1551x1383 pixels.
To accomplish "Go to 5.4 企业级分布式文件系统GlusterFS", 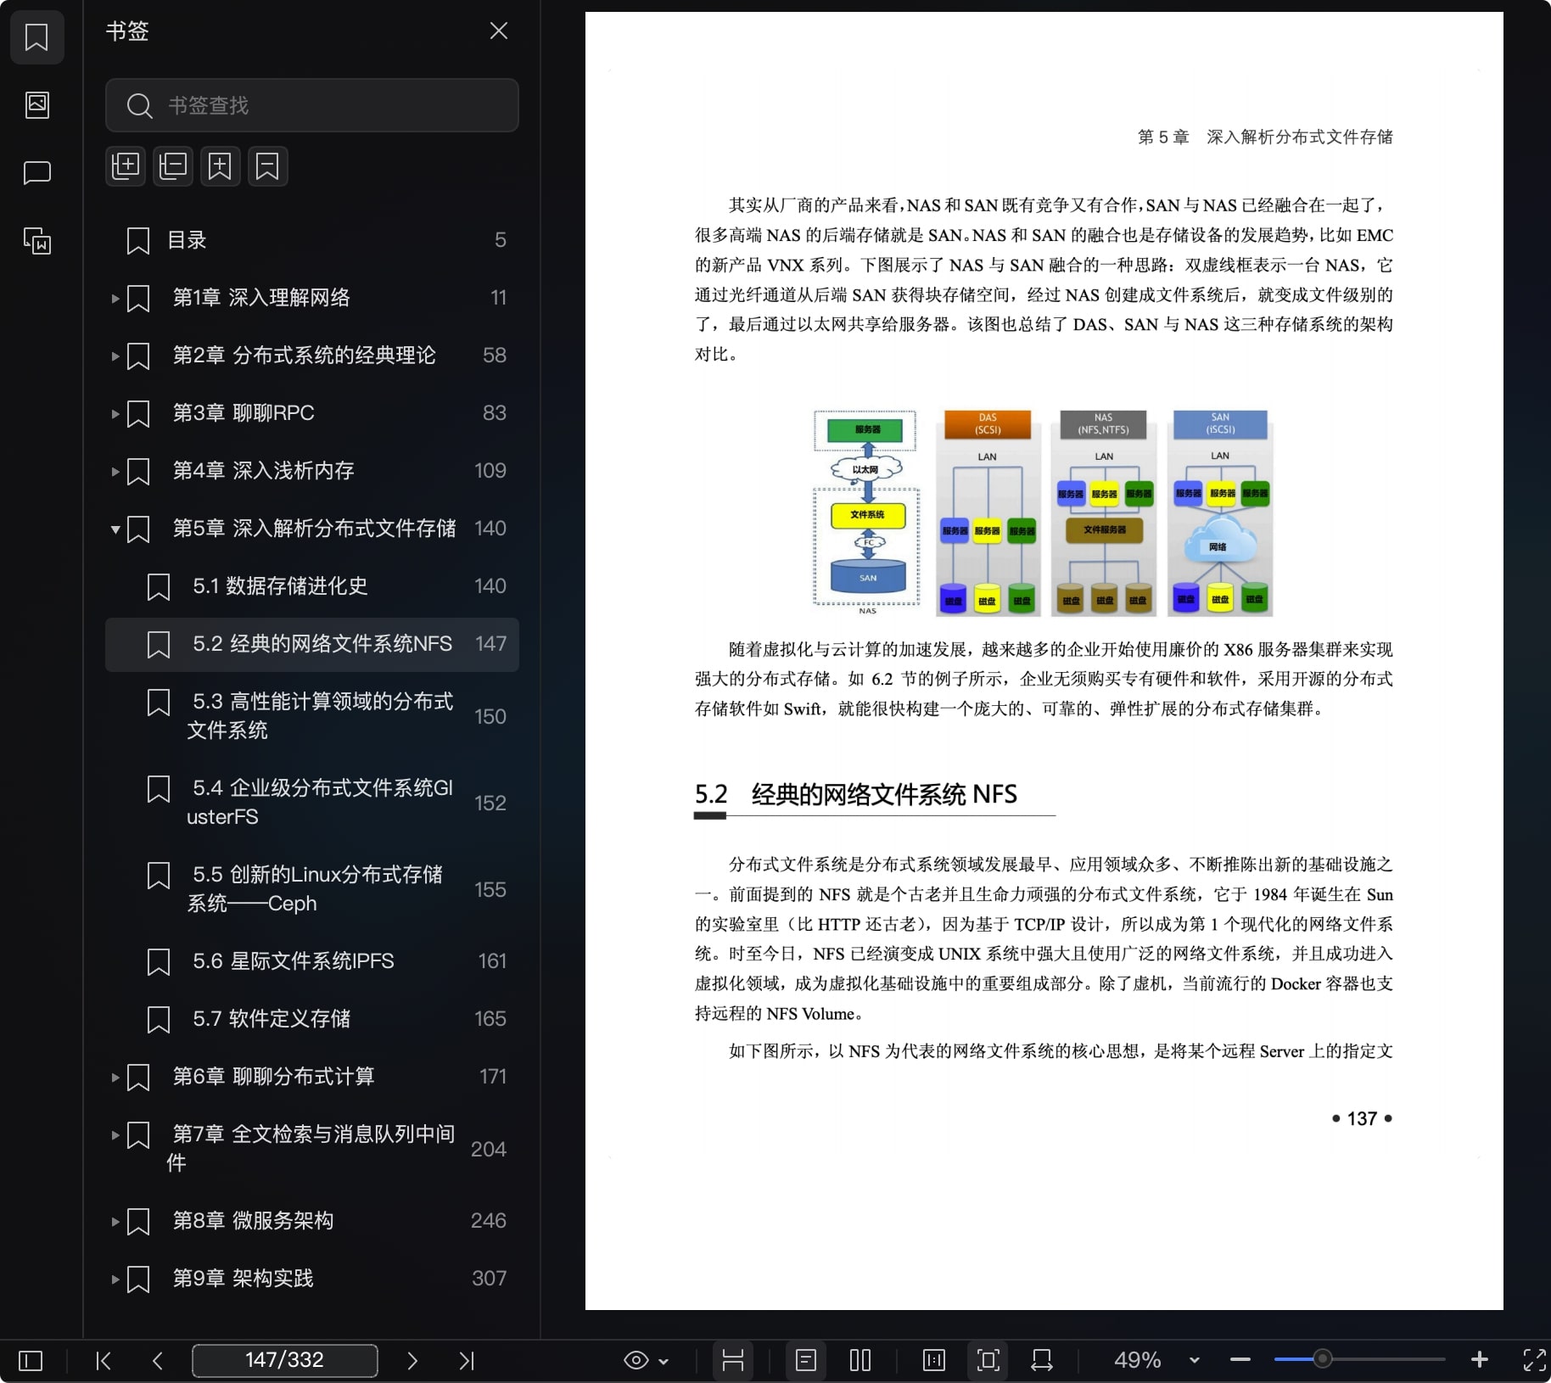I will 312,803.
